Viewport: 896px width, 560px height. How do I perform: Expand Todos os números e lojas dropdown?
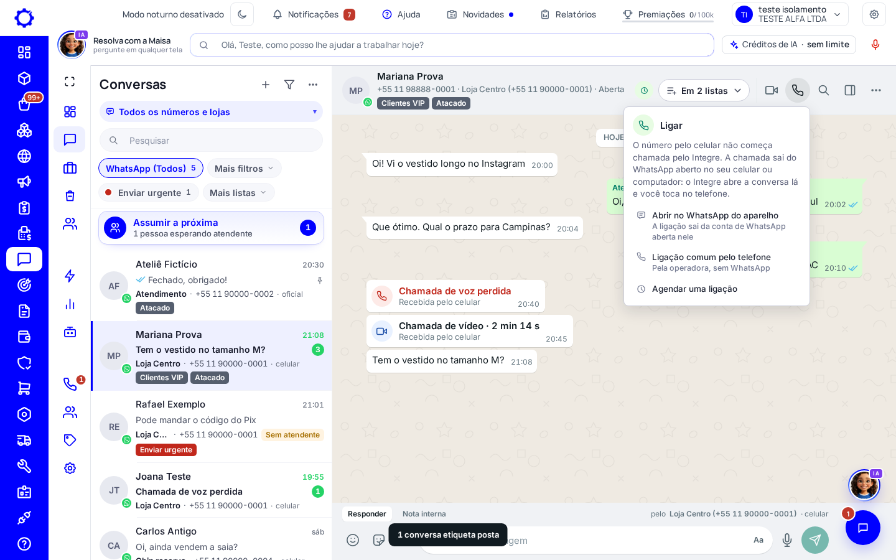(211, 112)
